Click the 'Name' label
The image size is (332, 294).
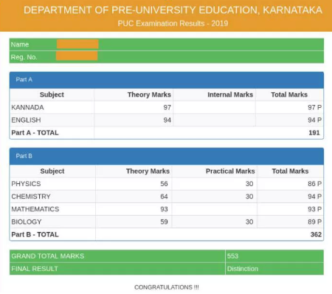coord(20,44)
